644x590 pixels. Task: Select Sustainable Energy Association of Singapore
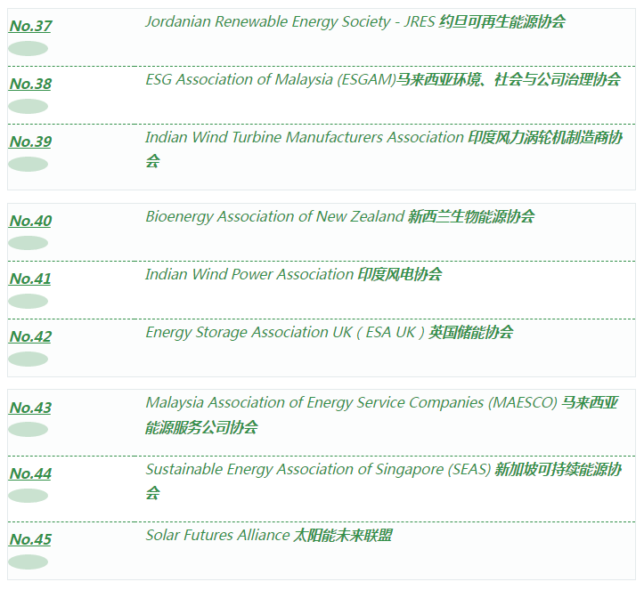(383, 469)
